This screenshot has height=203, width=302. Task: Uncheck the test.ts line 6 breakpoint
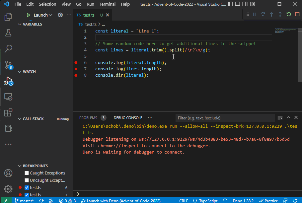[x=27, y=188]
